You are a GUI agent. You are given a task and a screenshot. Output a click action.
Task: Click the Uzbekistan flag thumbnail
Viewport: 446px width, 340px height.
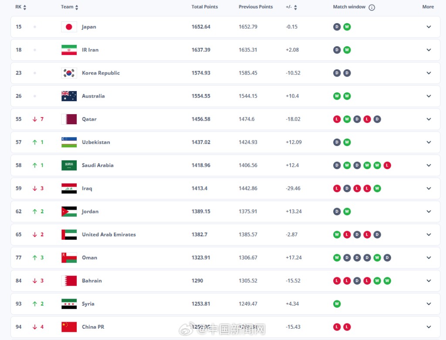(x=69, y=143)
